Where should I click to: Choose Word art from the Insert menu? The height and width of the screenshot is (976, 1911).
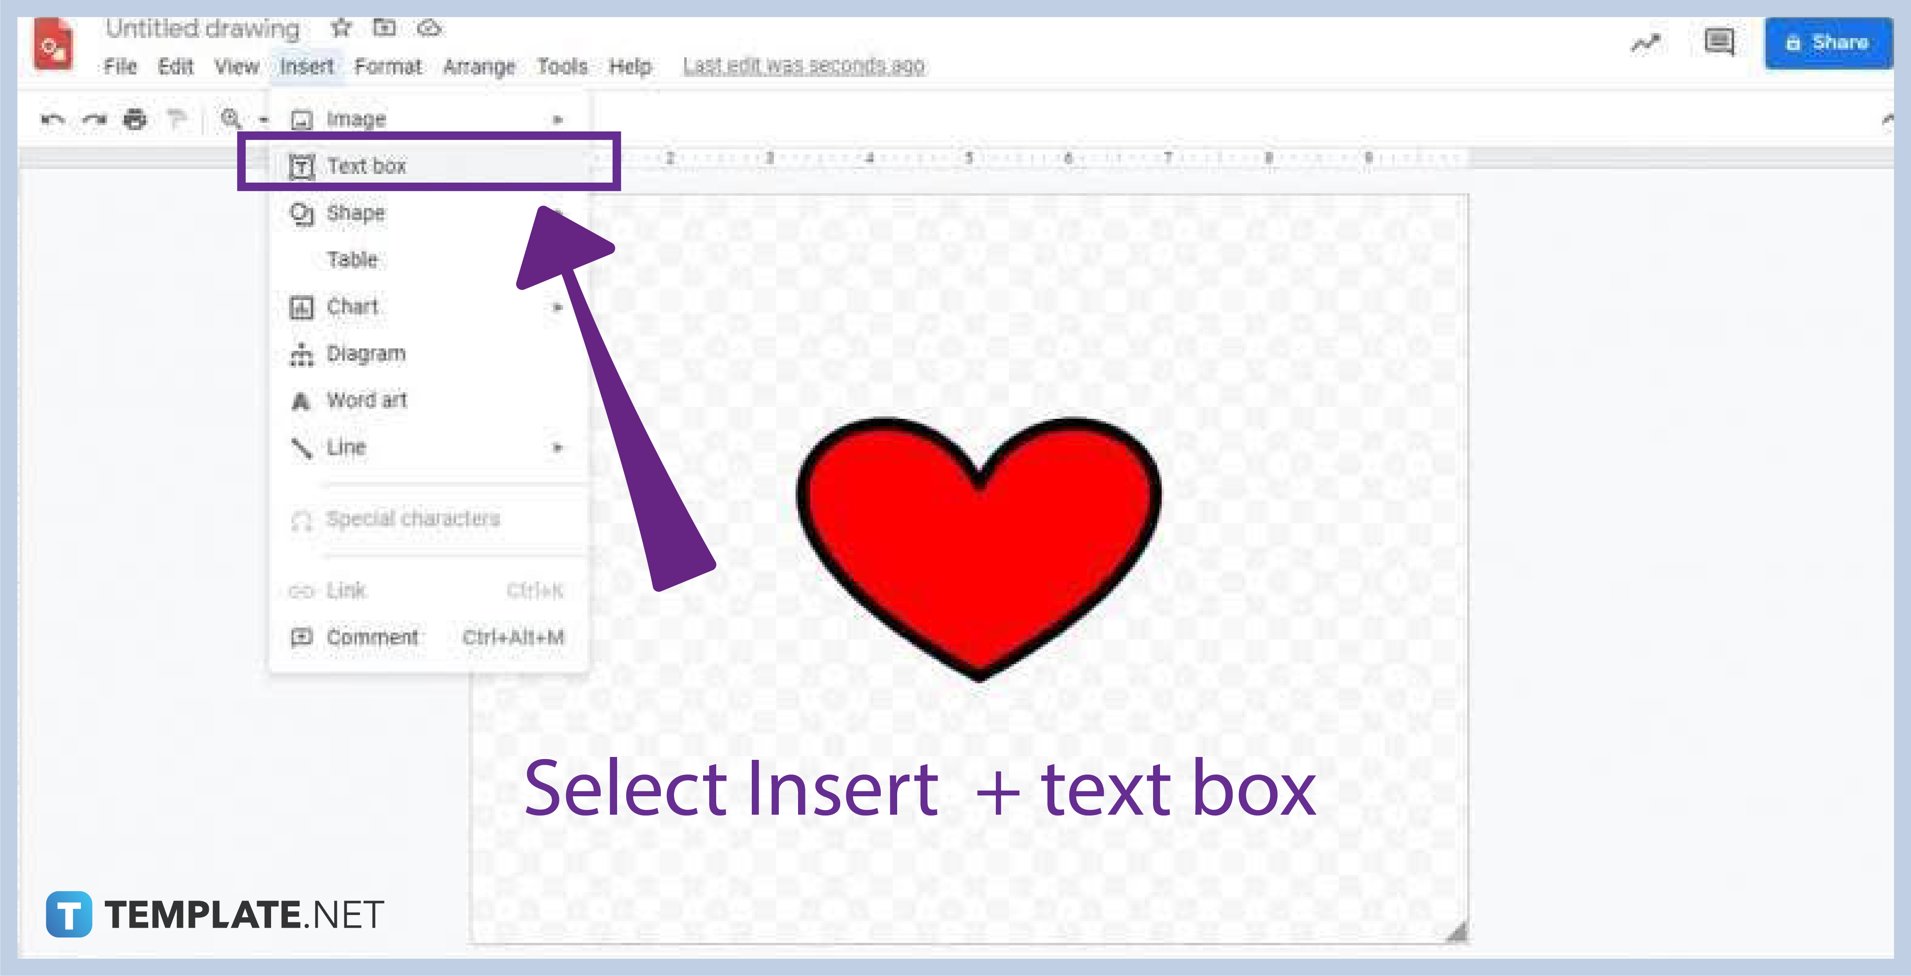[366, 400]
